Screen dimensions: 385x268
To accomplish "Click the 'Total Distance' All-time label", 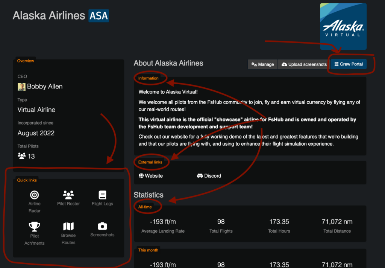I will pos(337,231).
